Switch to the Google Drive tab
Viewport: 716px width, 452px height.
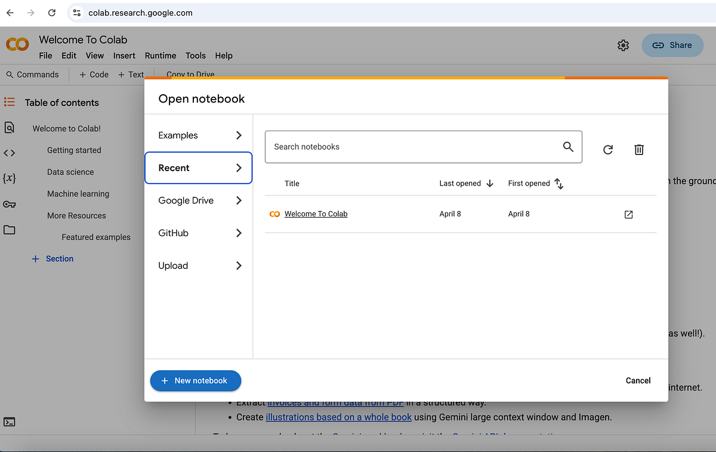pos(198,200)
